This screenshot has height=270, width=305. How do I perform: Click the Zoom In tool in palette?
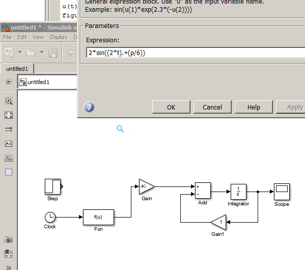tap(9, 101)
